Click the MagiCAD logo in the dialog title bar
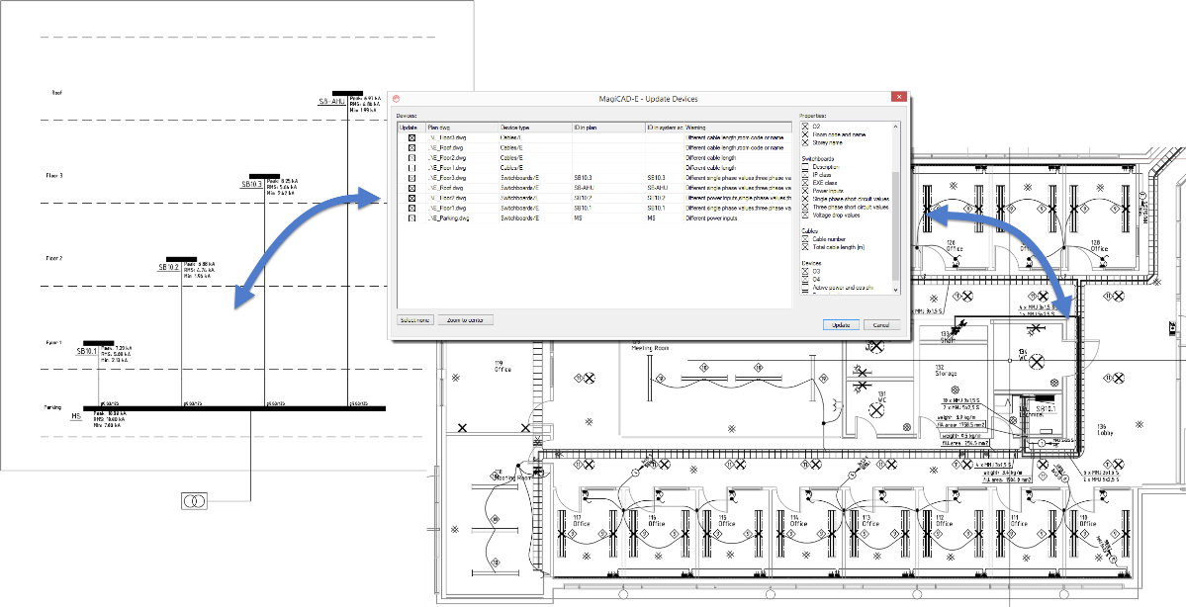Screen dimensions: 1186x607 395,97
